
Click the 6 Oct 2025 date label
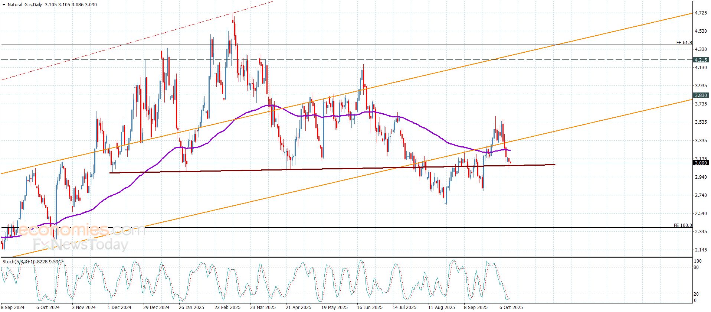pyautogui.click(x=511, y=307)
